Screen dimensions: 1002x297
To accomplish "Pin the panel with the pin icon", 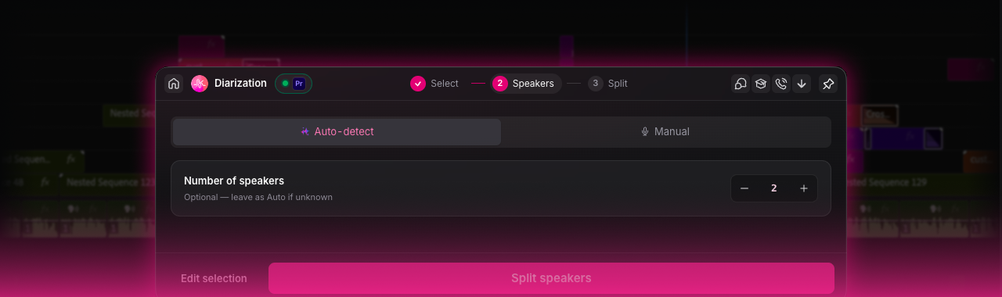I will [828, 84].
